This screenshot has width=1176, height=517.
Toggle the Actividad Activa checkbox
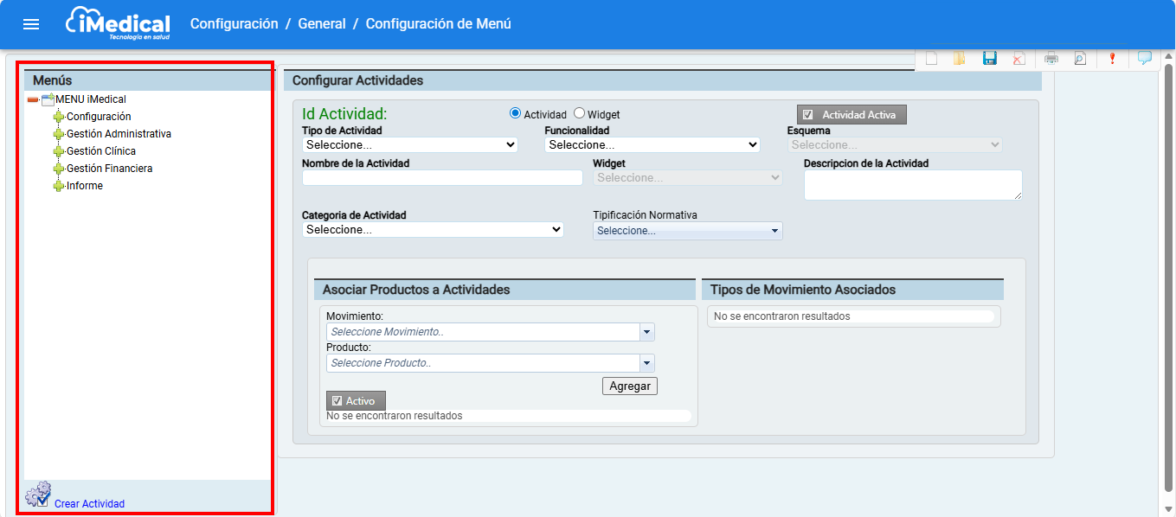807,115
